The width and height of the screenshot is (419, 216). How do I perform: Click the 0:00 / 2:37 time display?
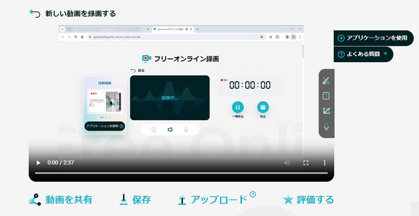coord(61,163)
